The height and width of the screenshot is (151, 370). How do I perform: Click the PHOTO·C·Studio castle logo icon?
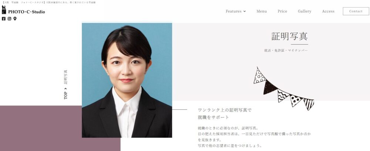point(4,10)
